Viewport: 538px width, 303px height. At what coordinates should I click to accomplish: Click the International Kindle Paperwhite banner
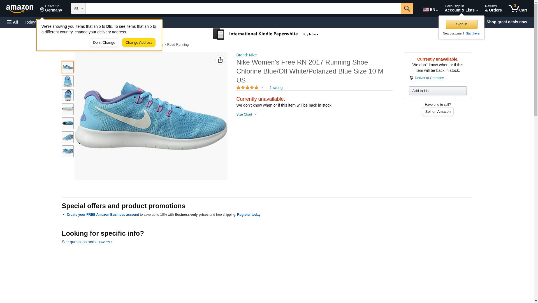click(266, 34)
